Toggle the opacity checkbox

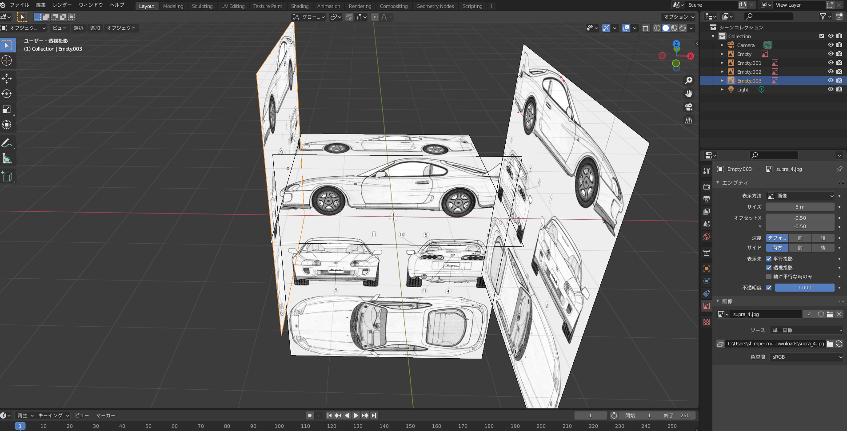(x=769, y=288)
